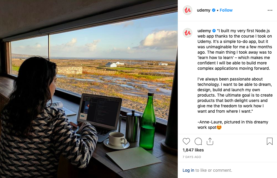This screenshot has height=178, width=277.
Task: Save the post with the bookmark icon
Action: tap(270, 141)
